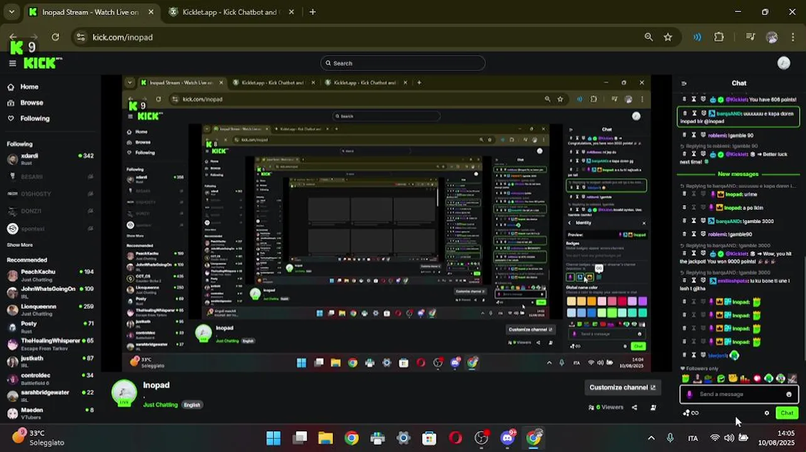Open Windows Start menu
Image resolution: width=806 pixels, height=452 pixels.
coord(273,438)
